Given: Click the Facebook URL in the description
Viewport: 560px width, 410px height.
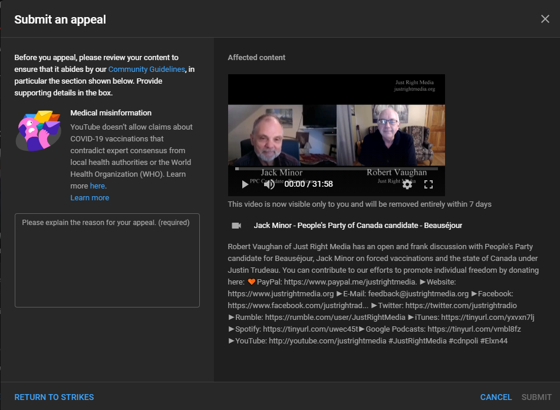Looking at the screenshot, I should pos(298,306).
